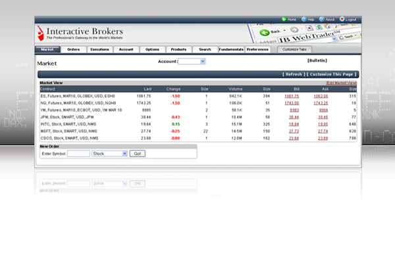The width and height of the screenshot is (395, 263).
Task: Click MSFT change value -0.25
Action: pos(175,131)
